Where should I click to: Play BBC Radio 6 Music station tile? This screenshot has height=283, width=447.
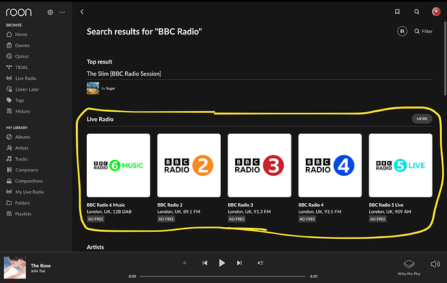pos(119,166)
